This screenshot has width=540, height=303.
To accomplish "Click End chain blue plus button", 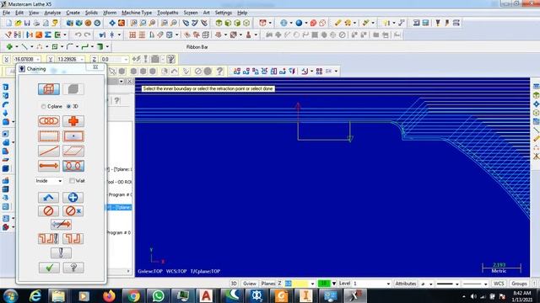I will 73,197.
